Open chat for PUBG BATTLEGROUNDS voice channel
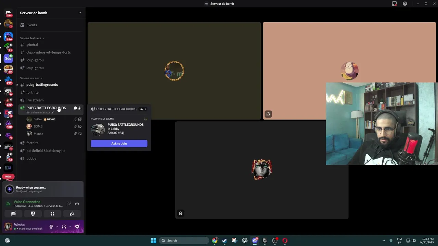The height and width of the screenshot is (246, 438). click(x=75, y=108)
